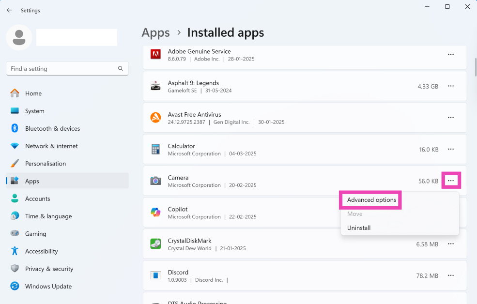Open more options for Asphalt 9: Legends
Viewport: 477px width, 304px height.
point(450,86)
